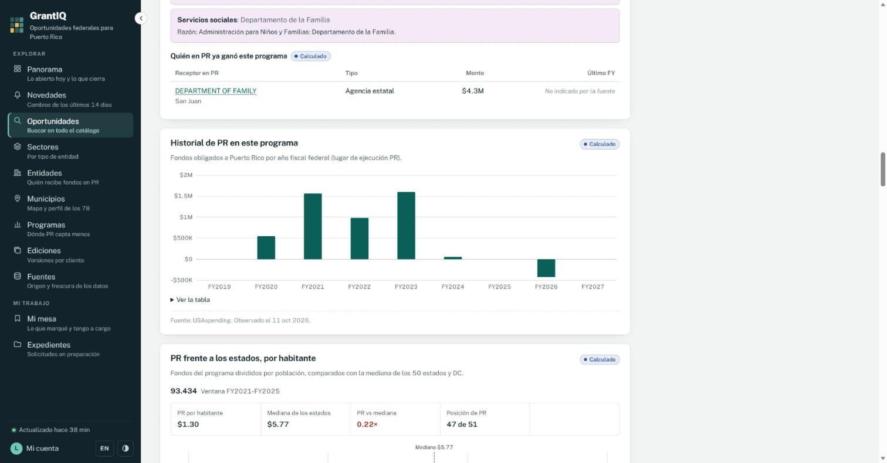The image size is (887, 463).
Task: Click the Último FY column header
Action: [601, 73]
